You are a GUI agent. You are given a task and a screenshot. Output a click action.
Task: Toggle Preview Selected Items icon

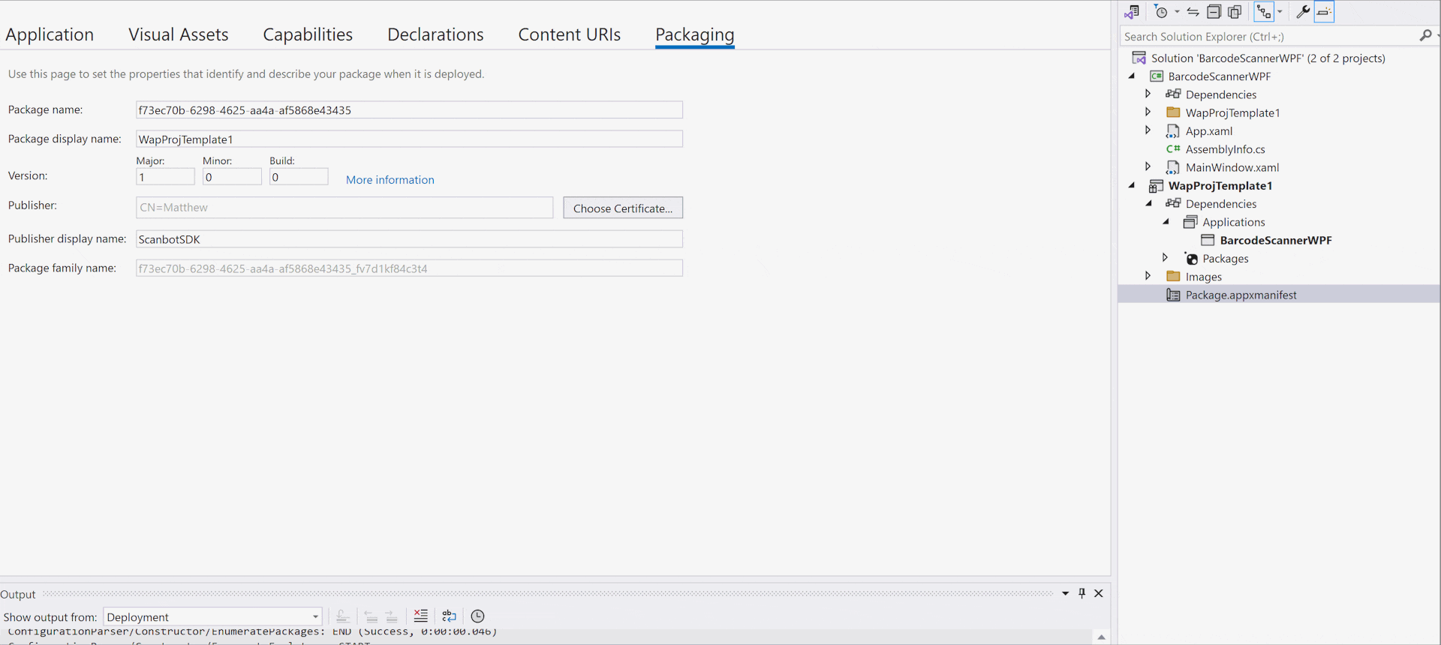point(1325,12)
